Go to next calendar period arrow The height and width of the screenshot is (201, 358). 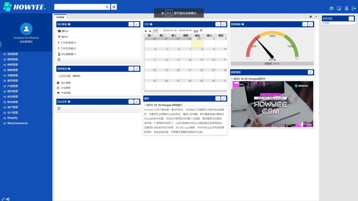click(x=150, y=31)
